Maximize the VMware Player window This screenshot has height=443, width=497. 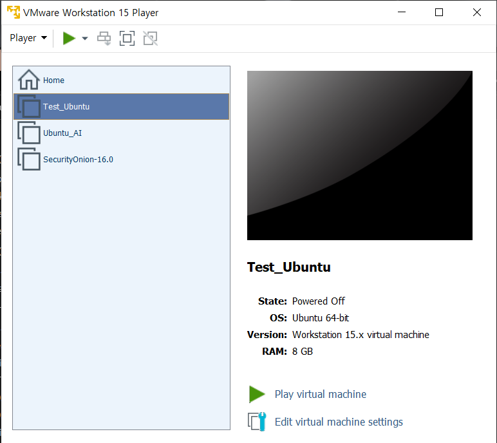pyautogui.click(x=439, y=12)
